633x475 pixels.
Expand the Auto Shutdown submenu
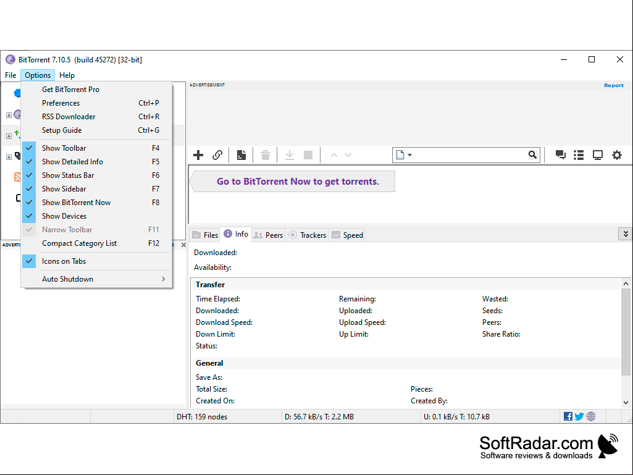[x=97, y=279]
